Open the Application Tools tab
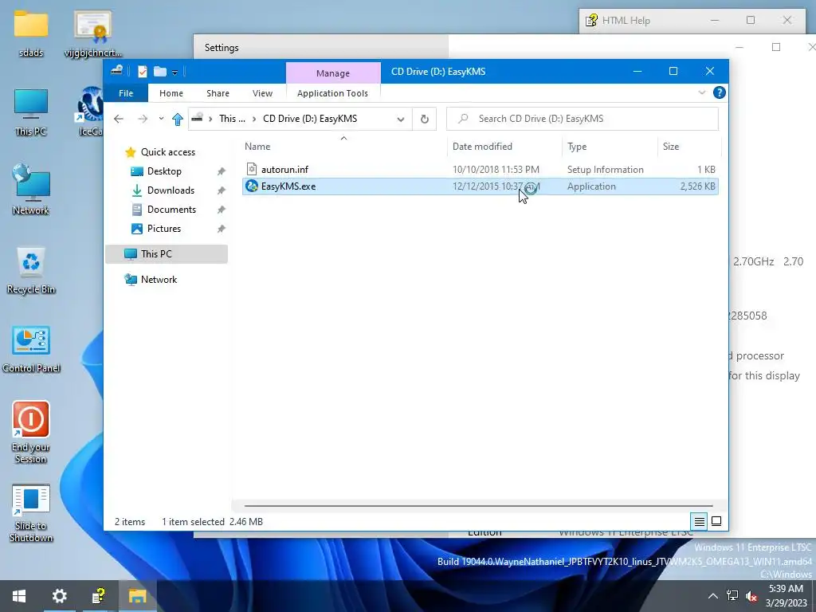The height and width of the screenshot is (612, 816). (332, 93)
